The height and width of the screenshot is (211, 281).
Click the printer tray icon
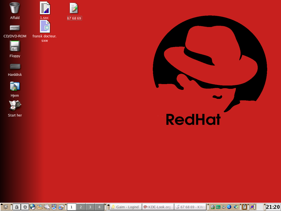223,207
